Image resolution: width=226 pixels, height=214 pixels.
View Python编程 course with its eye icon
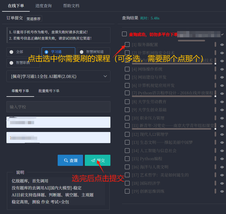222,159
